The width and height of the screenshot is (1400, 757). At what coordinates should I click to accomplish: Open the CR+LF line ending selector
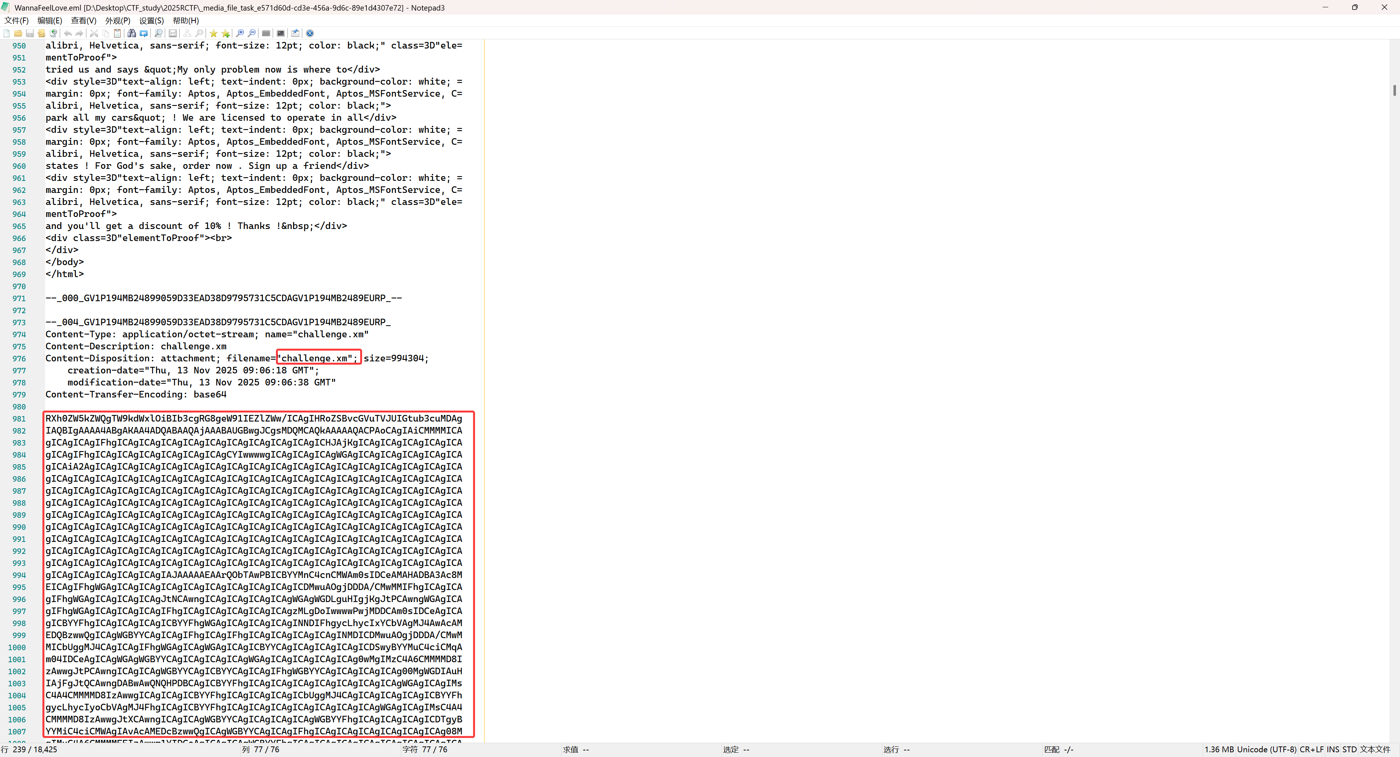[1311, 749]
